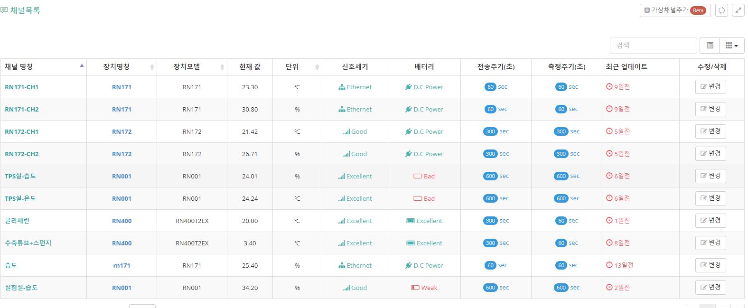Image resolution: width=748 pixels, height=308 pixels.
Task: Click Excellent signal icon in TPS실-습도 row
Action: coord(342,177)
